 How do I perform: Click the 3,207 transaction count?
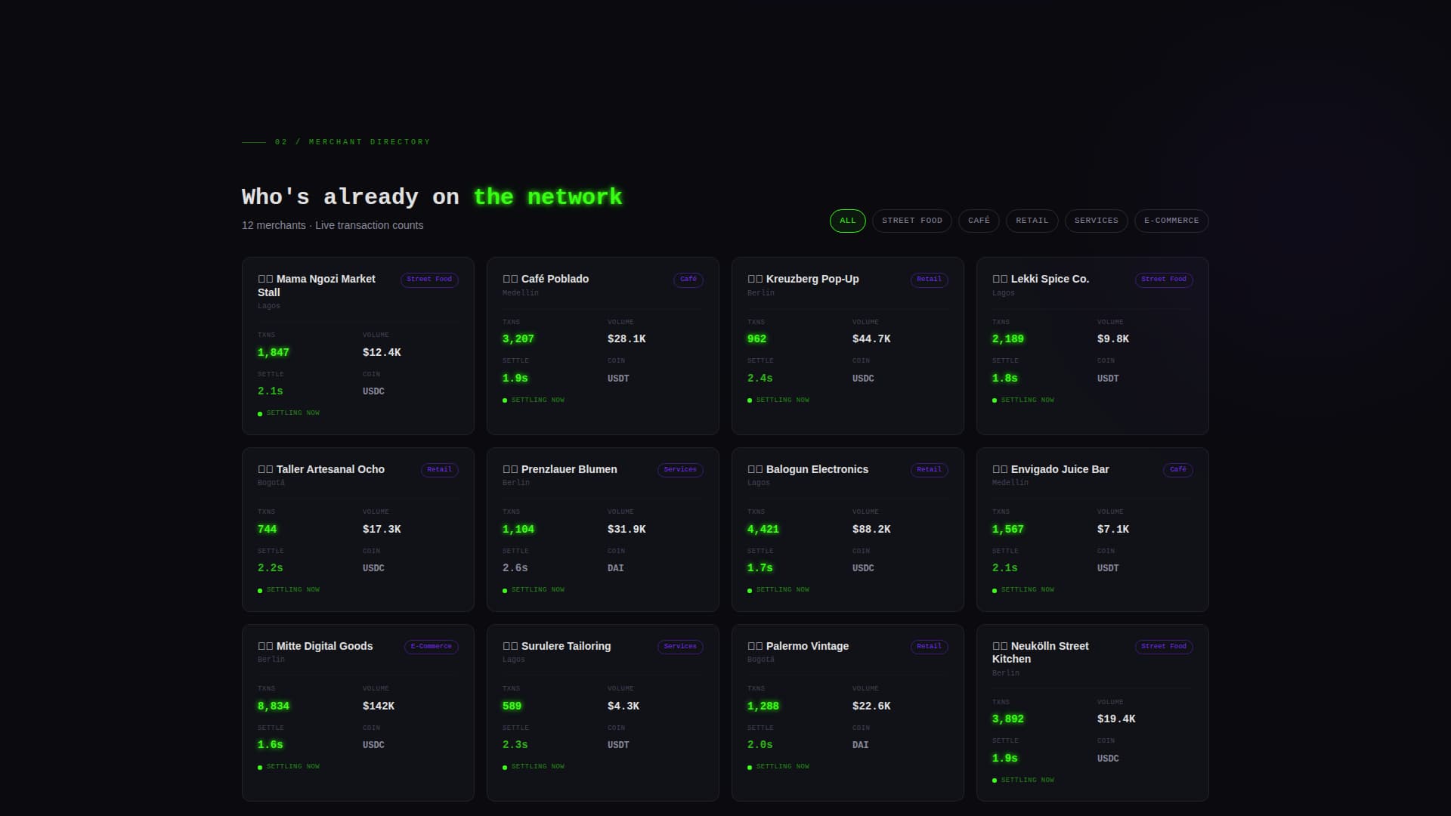pos(518,339)
